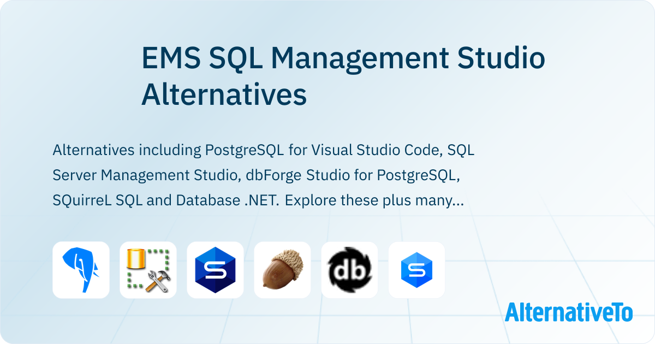Click the EMS SQL Management Studio Alternatives heading

coord(343,76)
